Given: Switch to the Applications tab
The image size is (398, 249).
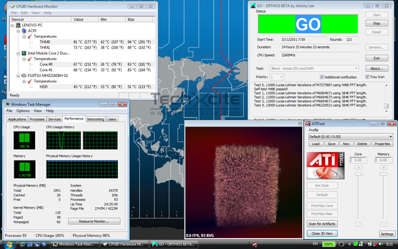Looking at the screenshot, I should (x=17, y=119).
